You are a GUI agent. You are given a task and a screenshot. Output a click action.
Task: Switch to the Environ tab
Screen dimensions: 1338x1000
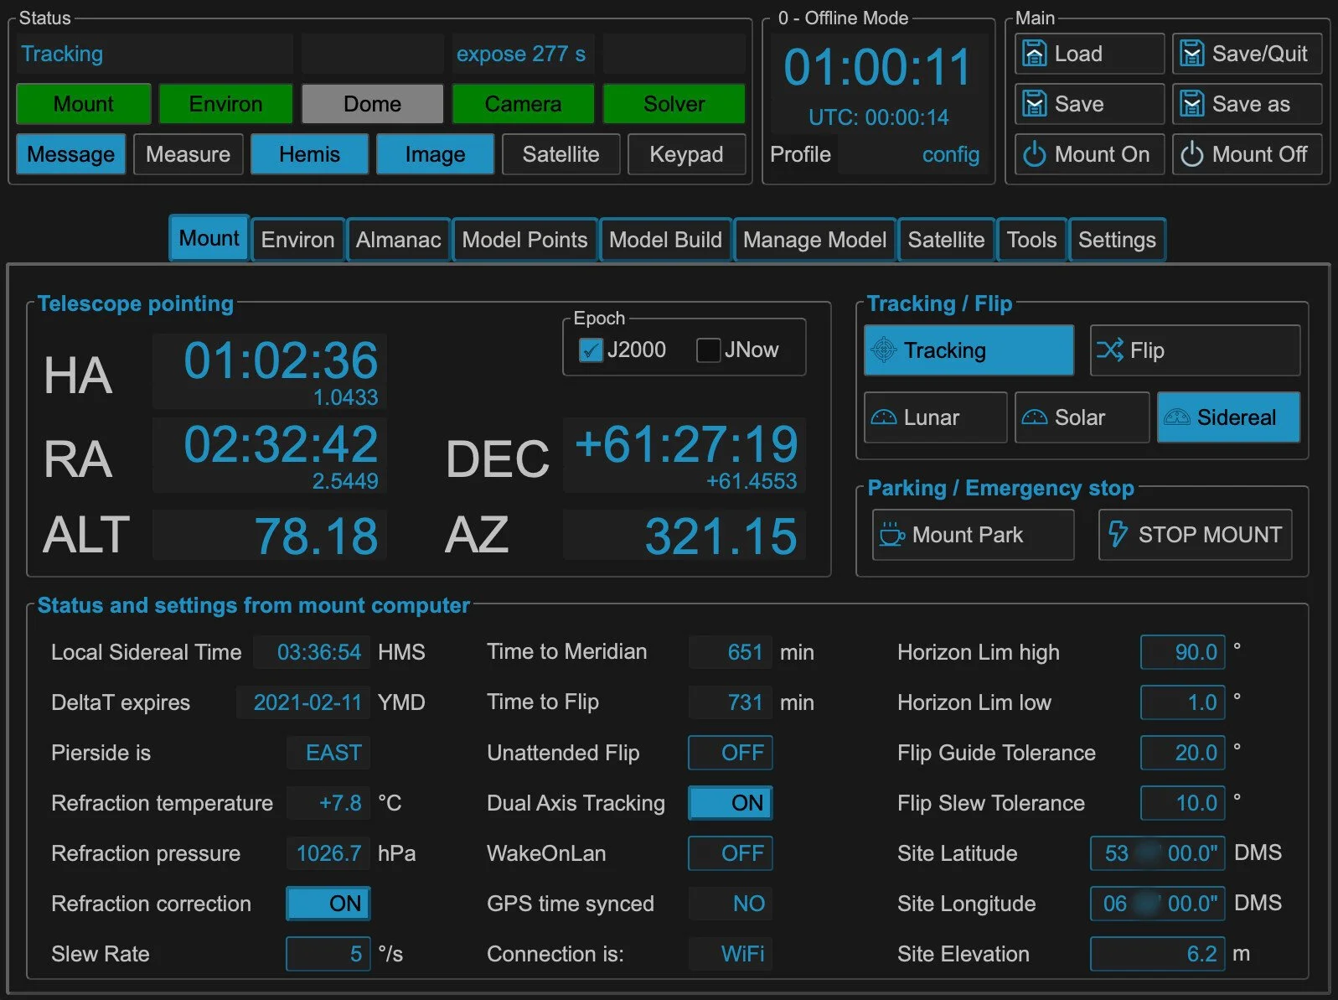(297, 240)
